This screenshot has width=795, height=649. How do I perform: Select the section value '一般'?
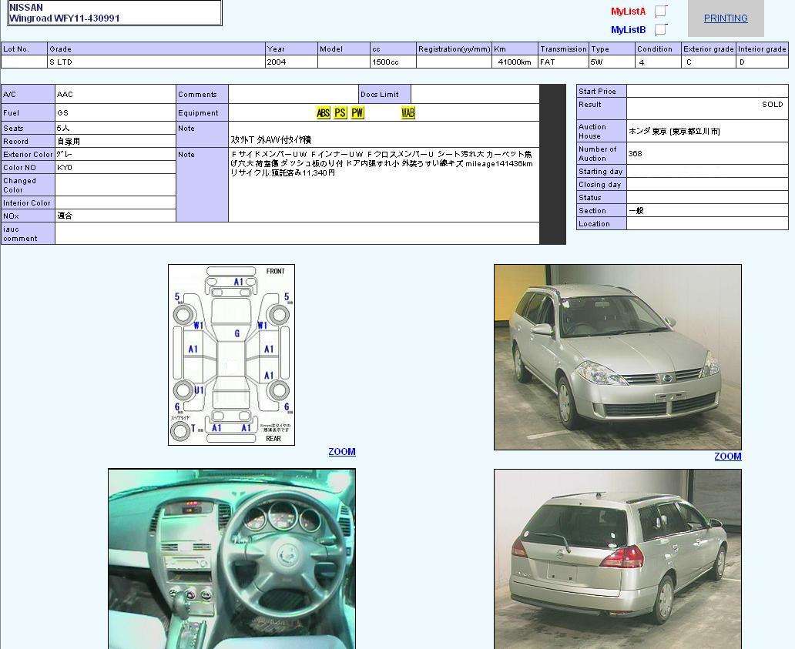tap(636, 210)
